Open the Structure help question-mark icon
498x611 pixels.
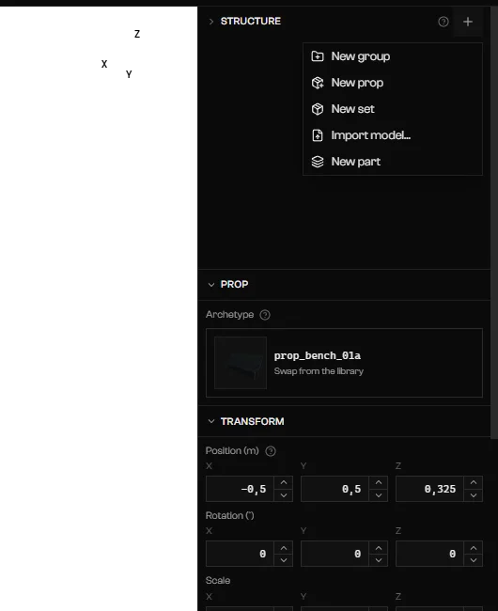tap(444, 22)
